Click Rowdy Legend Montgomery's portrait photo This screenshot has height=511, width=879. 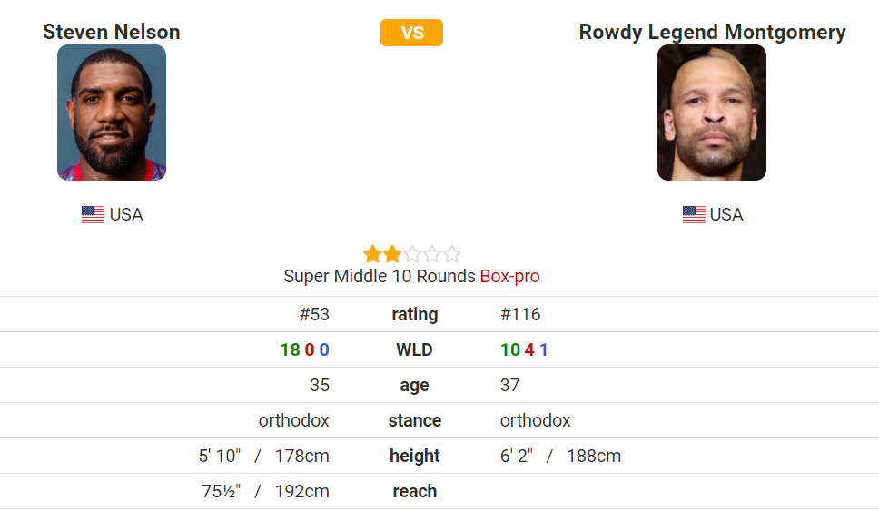coord(712,113)
